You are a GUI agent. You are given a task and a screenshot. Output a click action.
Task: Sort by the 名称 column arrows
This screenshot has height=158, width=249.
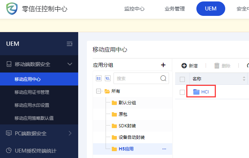[244, 79]
